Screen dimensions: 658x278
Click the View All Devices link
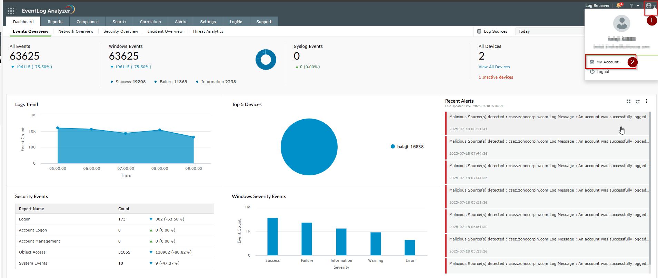pos(494,67)
